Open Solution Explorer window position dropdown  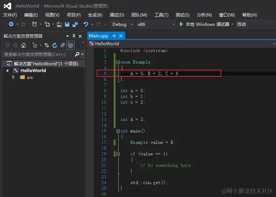pyautogui.click(x=68, y=36)
